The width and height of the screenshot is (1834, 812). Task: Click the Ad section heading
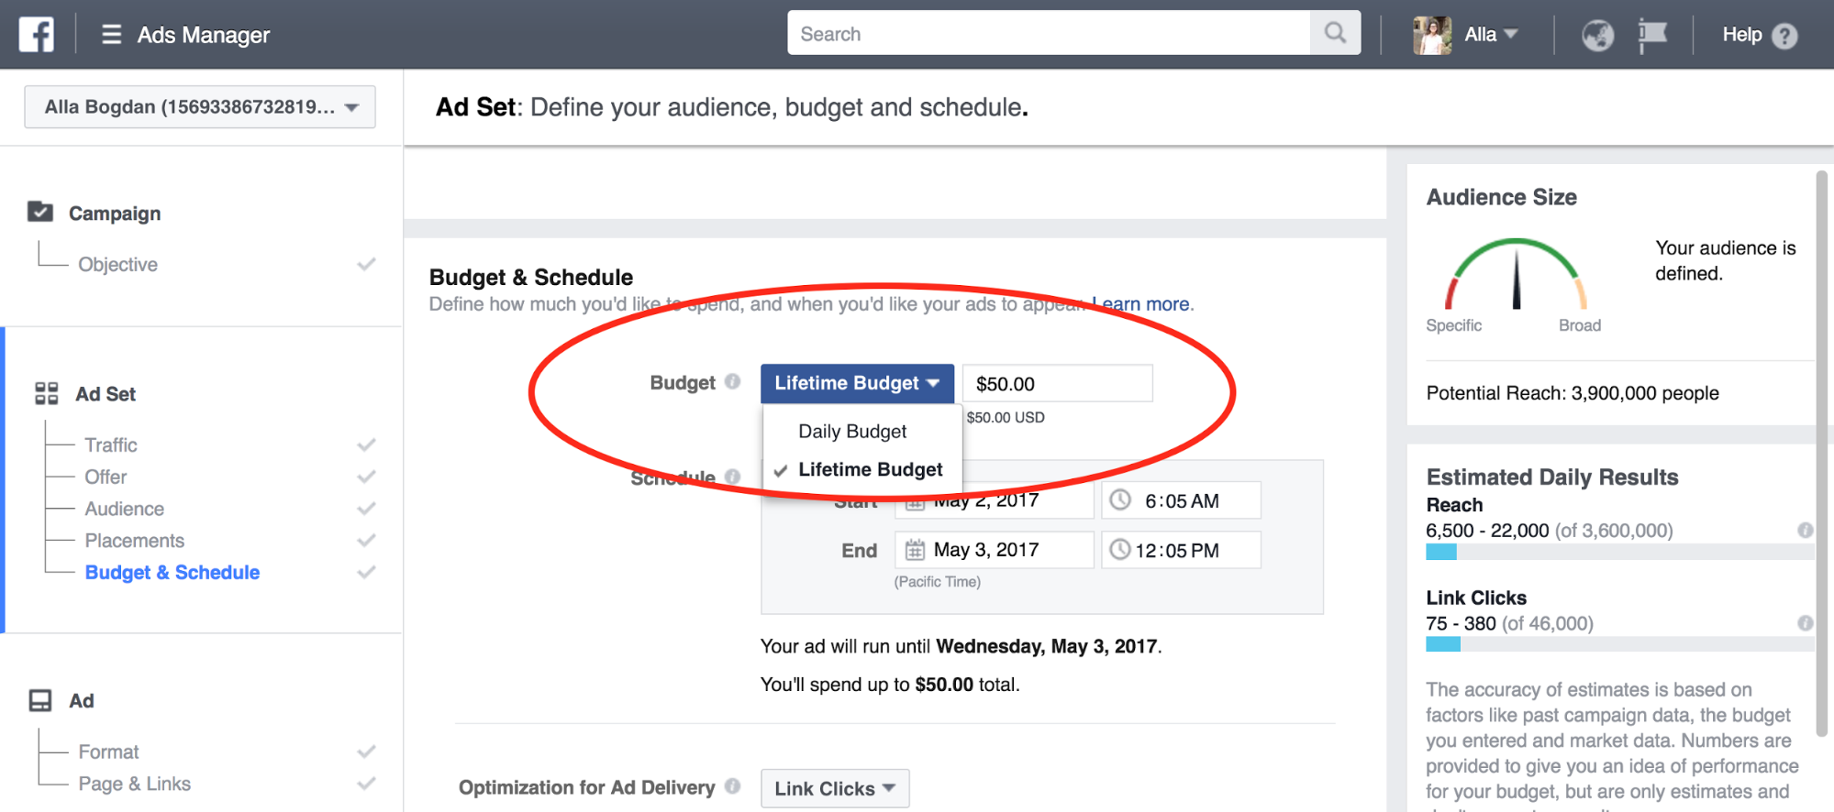pos(82,701)
